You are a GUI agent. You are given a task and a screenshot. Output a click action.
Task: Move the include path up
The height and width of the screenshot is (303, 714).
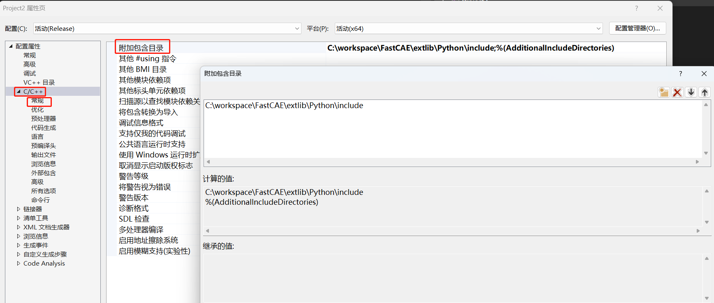click(x=705, y=92)
